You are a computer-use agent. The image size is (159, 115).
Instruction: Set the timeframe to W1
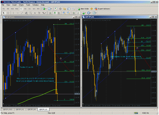[34, 9]
